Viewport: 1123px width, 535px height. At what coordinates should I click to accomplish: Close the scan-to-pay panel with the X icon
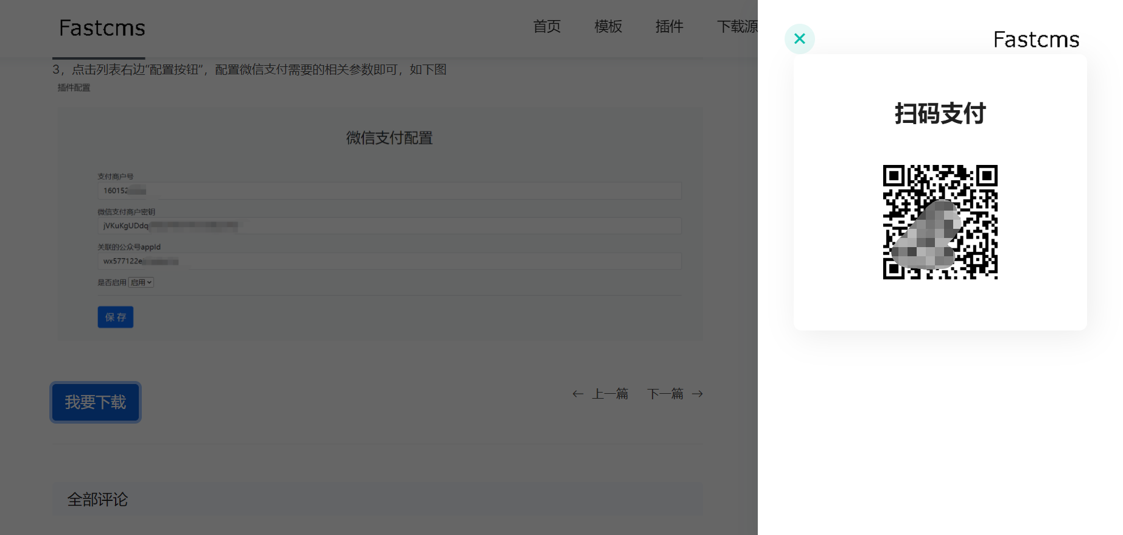point(800,39)
